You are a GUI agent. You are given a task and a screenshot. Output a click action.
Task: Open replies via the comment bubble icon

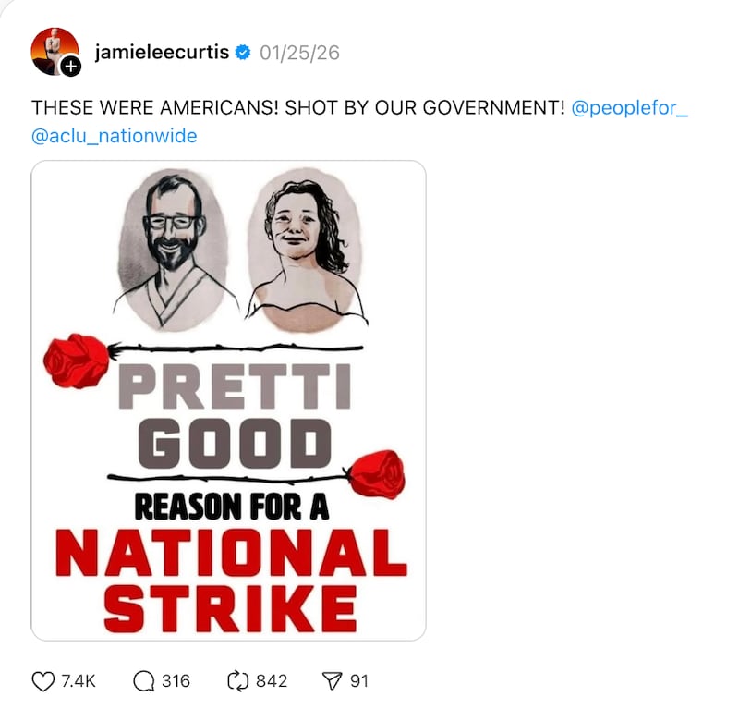click(144, 681)
